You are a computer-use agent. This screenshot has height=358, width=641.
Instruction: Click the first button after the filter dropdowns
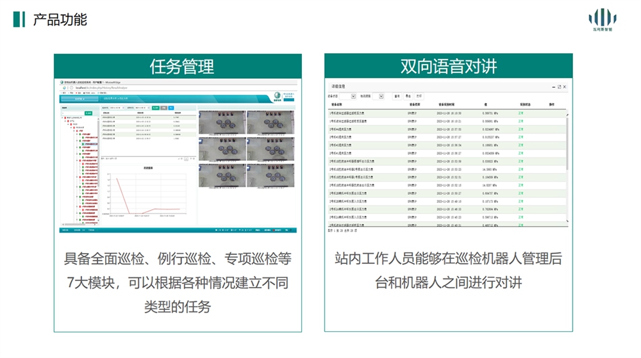coord(397,96)
